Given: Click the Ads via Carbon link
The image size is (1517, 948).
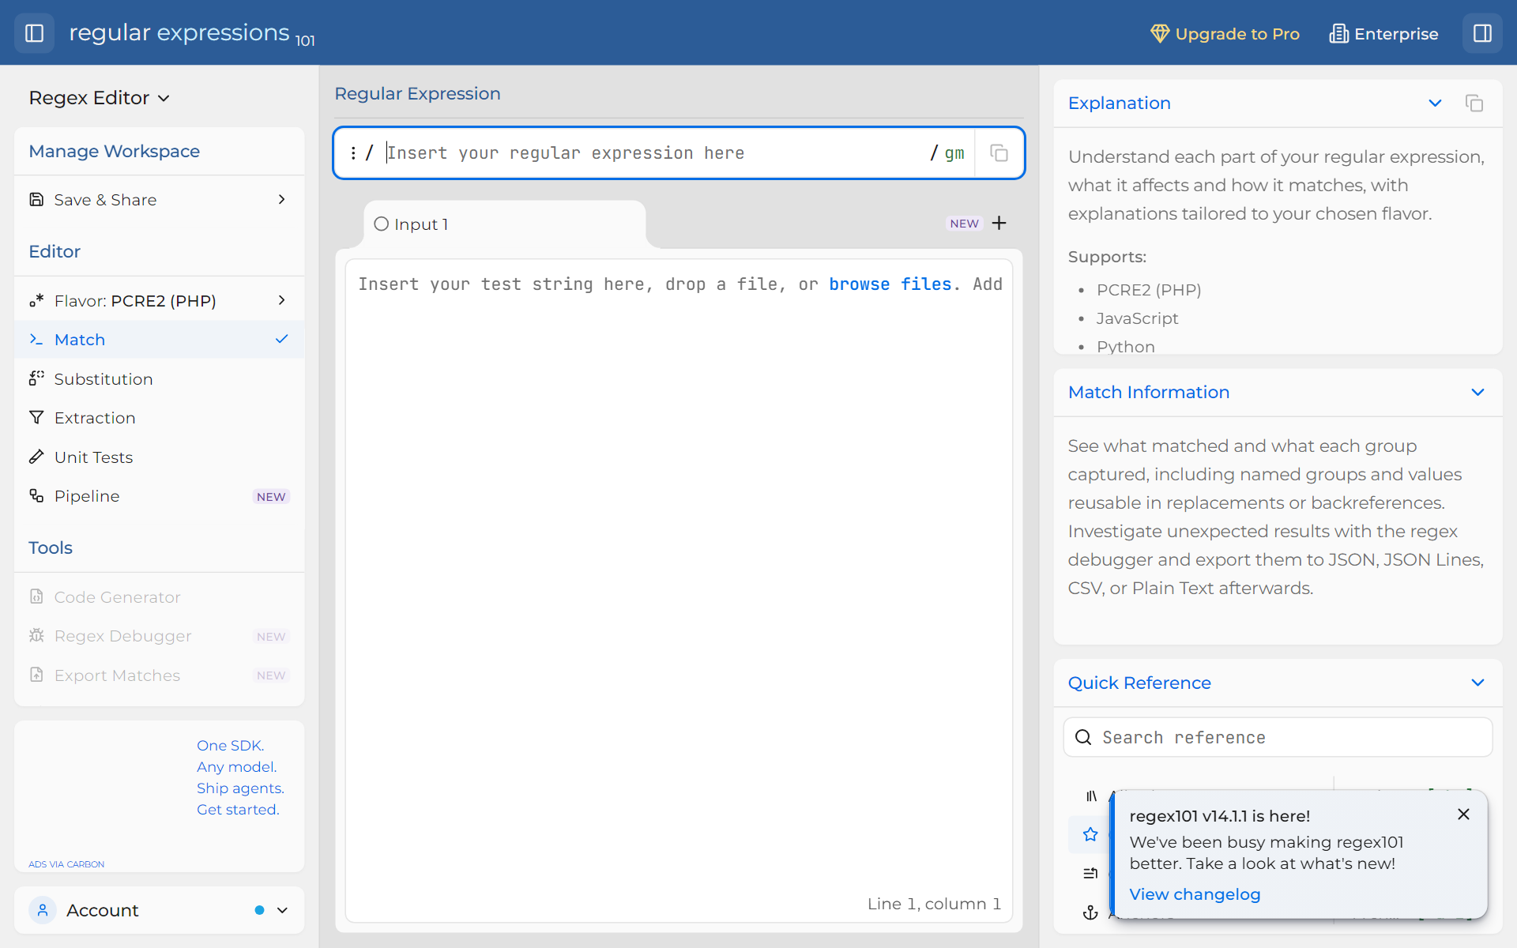Looking at the screenshot, I should coord(66,864).
